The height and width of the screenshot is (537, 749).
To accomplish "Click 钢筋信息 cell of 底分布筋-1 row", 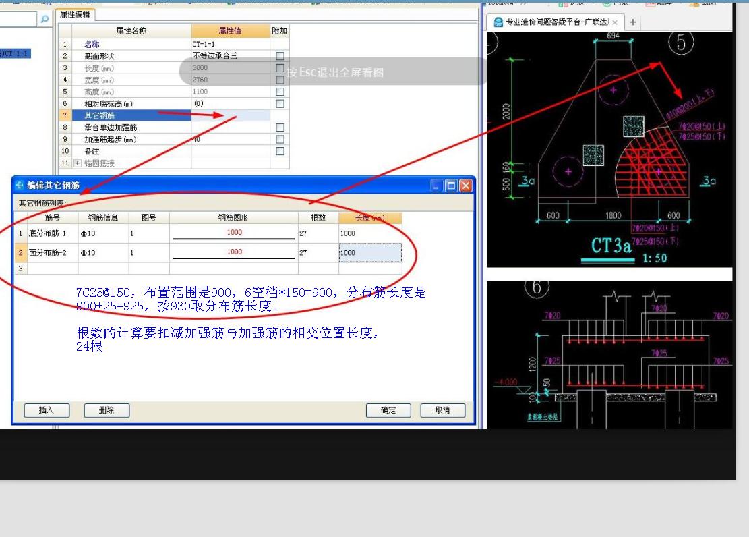I will (x=103, y=233).
